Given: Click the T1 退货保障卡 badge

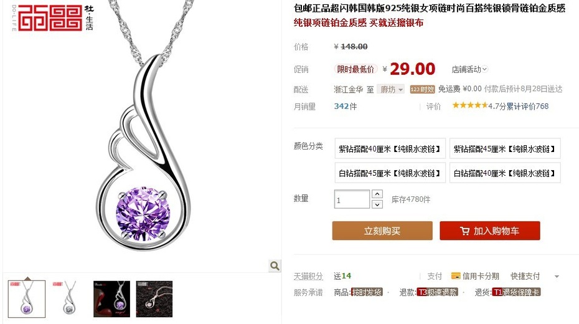Looking at the screenshot, I should tap(517, 292).
